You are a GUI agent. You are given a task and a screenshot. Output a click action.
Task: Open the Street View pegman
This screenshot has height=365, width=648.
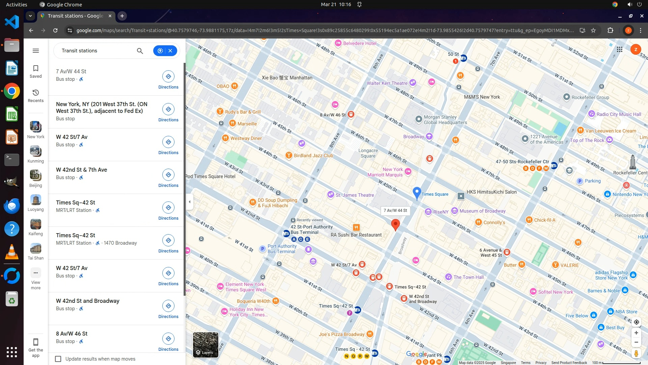[636, 354]
